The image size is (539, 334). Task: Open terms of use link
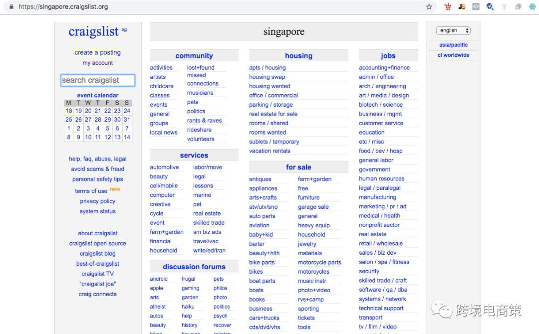[x=91, y=191]
